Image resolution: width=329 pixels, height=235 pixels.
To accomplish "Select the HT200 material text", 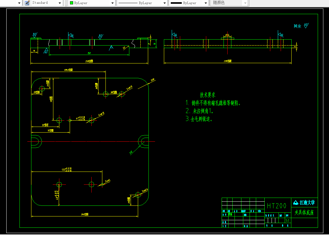I will 277,206.
